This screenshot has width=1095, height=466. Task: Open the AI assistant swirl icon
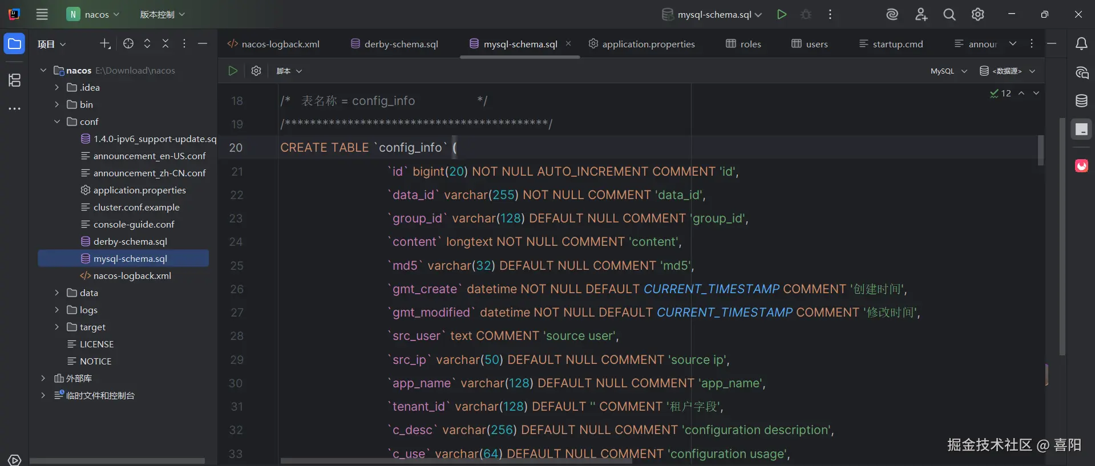892,14
